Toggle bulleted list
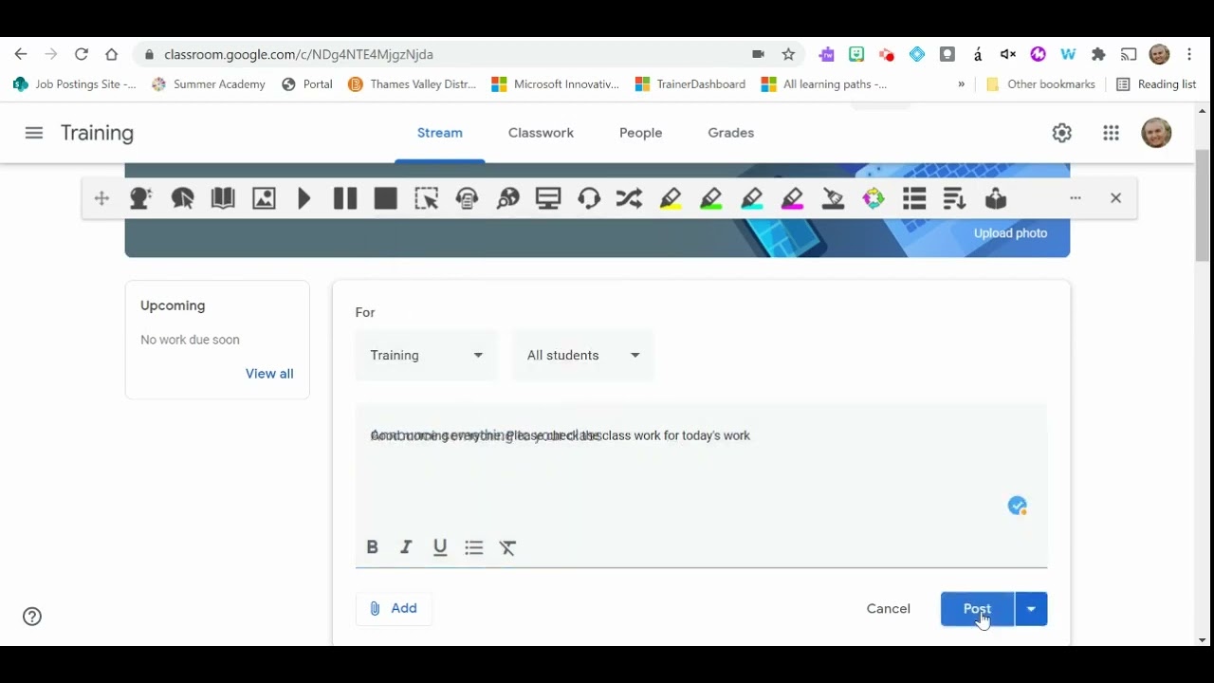 tap(474, 547)
